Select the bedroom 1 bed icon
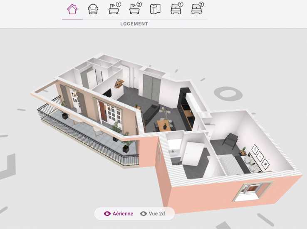 tap(176, 9)
